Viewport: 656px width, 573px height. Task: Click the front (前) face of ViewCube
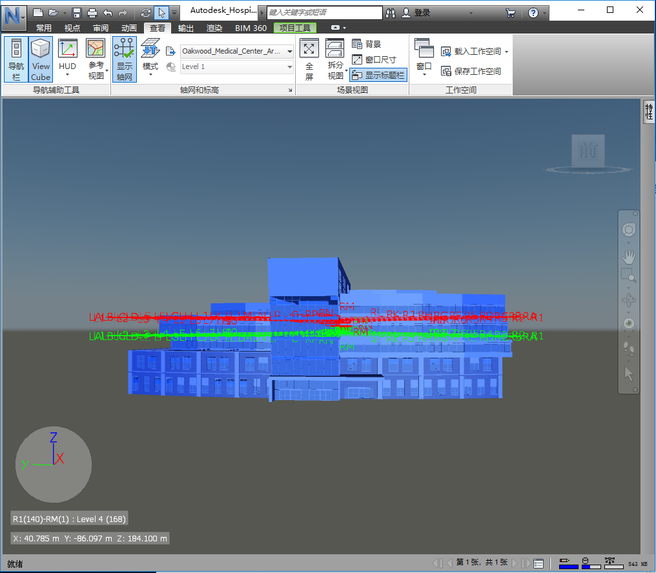pos(588,150)
